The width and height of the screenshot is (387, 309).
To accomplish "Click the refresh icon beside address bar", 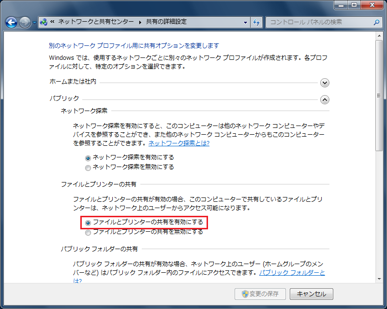I will tap(256, 22).
